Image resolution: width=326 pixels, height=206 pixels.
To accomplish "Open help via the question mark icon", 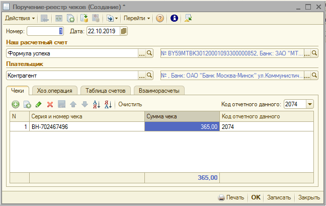I will tap(160, 18).
